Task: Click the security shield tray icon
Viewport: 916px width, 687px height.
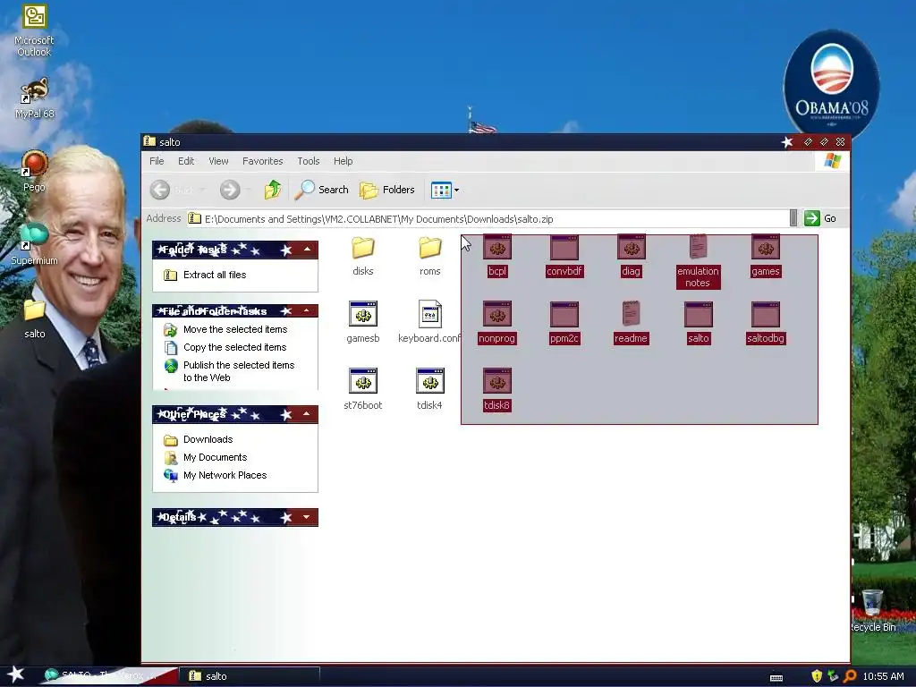Action: coord(817,676)
